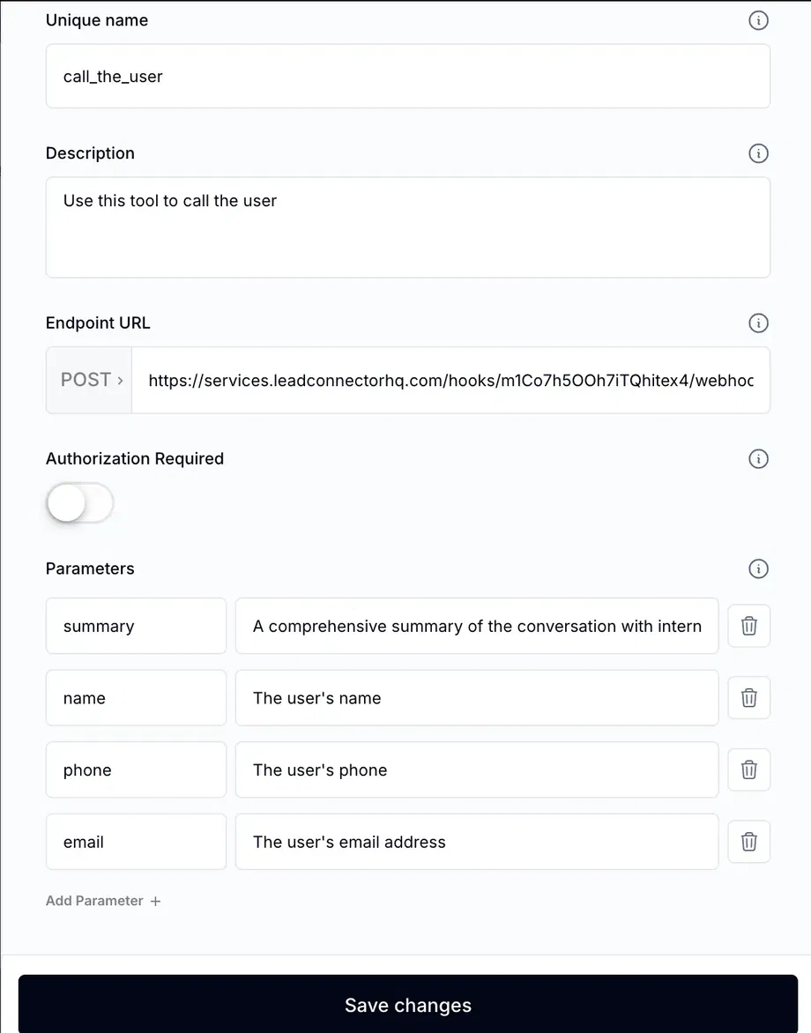
Task: Click Add Parameter link
Action: [103, 901]
